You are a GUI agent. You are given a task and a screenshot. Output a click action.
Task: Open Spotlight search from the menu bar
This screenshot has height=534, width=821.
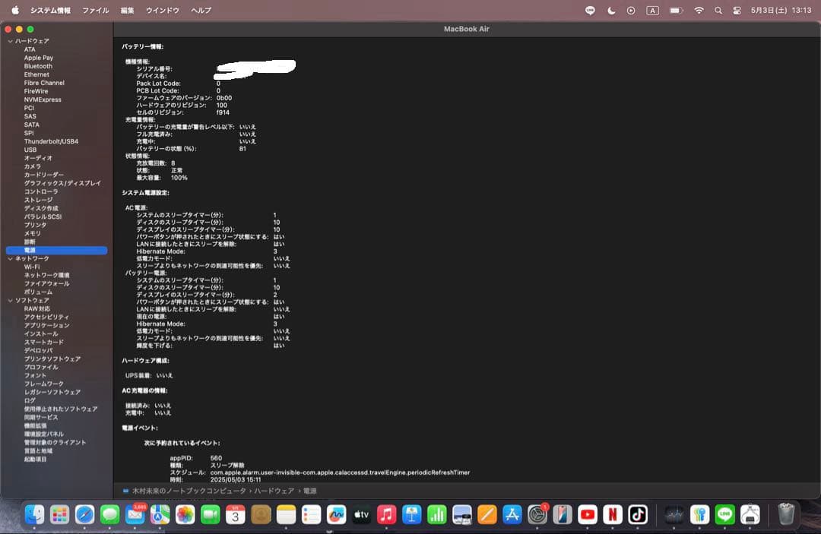click(x=718, y=10)
